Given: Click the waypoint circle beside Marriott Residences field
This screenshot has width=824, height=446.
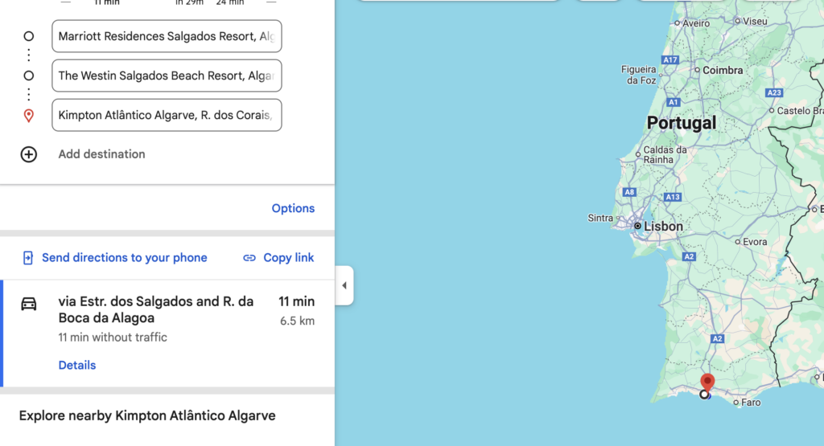Looking at the screenshot, I should click(29, 36).
